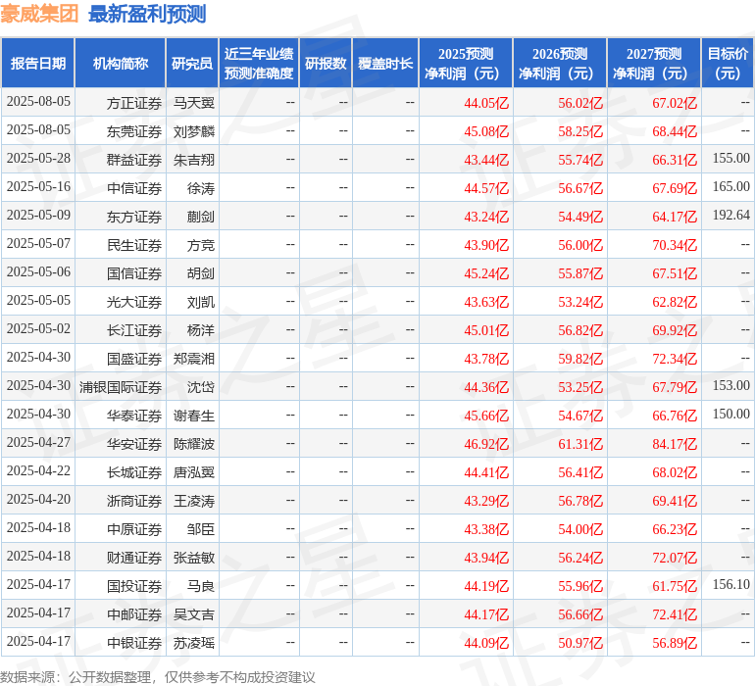This screenshot has width=755, height=686.
Task: Click researcher name 郑震湘
Action: click(x=194, y=359)
